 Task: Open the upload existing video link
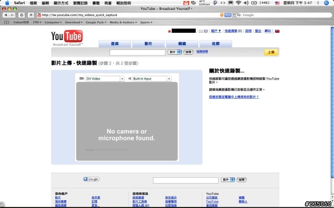pos(234,97)
